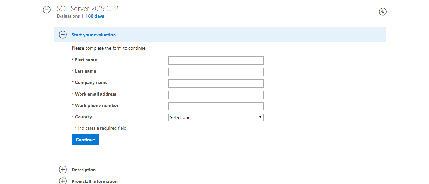429x184 pixels.
Task: Expand the Description plus icon
Action: 63,170
